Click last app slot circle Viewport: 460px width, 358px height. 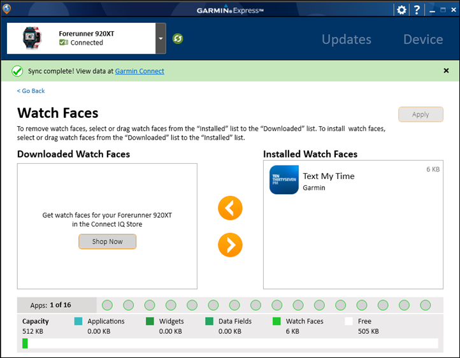(x=426, y=305)
